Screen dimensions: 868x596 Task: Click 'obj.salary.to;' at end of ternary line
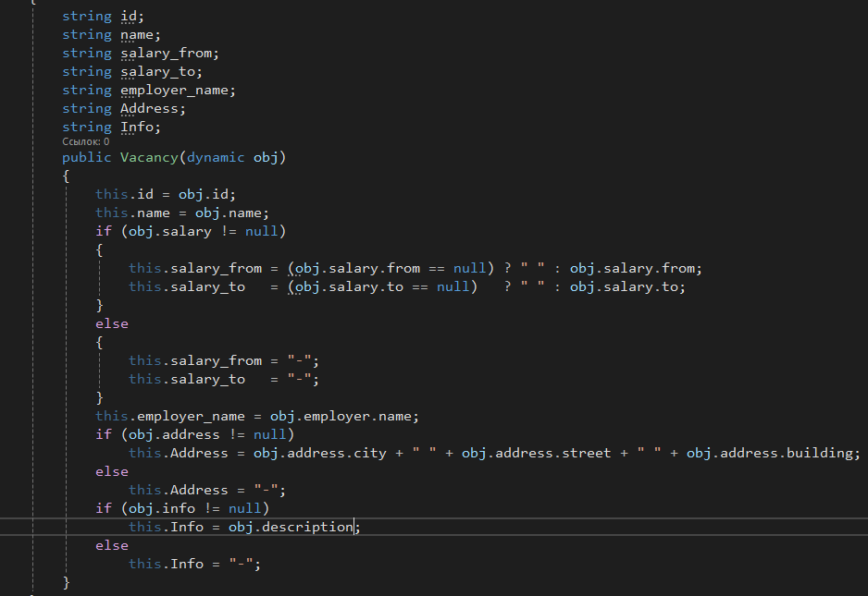[627, 287]
